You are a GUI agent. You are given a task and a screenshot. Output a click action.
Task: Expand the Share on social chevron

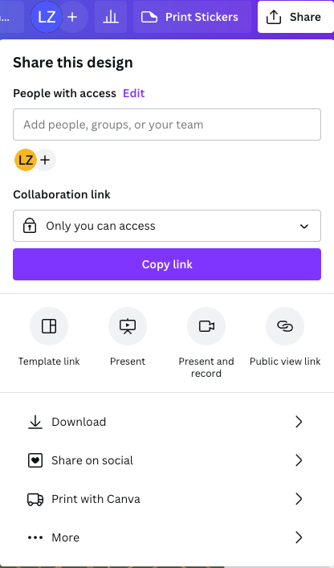click(x=299, y=460)
